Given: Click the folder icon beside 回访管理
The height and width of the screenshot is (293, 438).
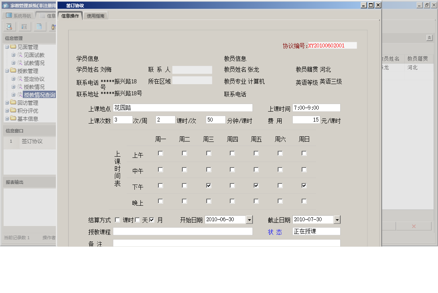Looking at the screenshot, I should (x=13, y=102).
